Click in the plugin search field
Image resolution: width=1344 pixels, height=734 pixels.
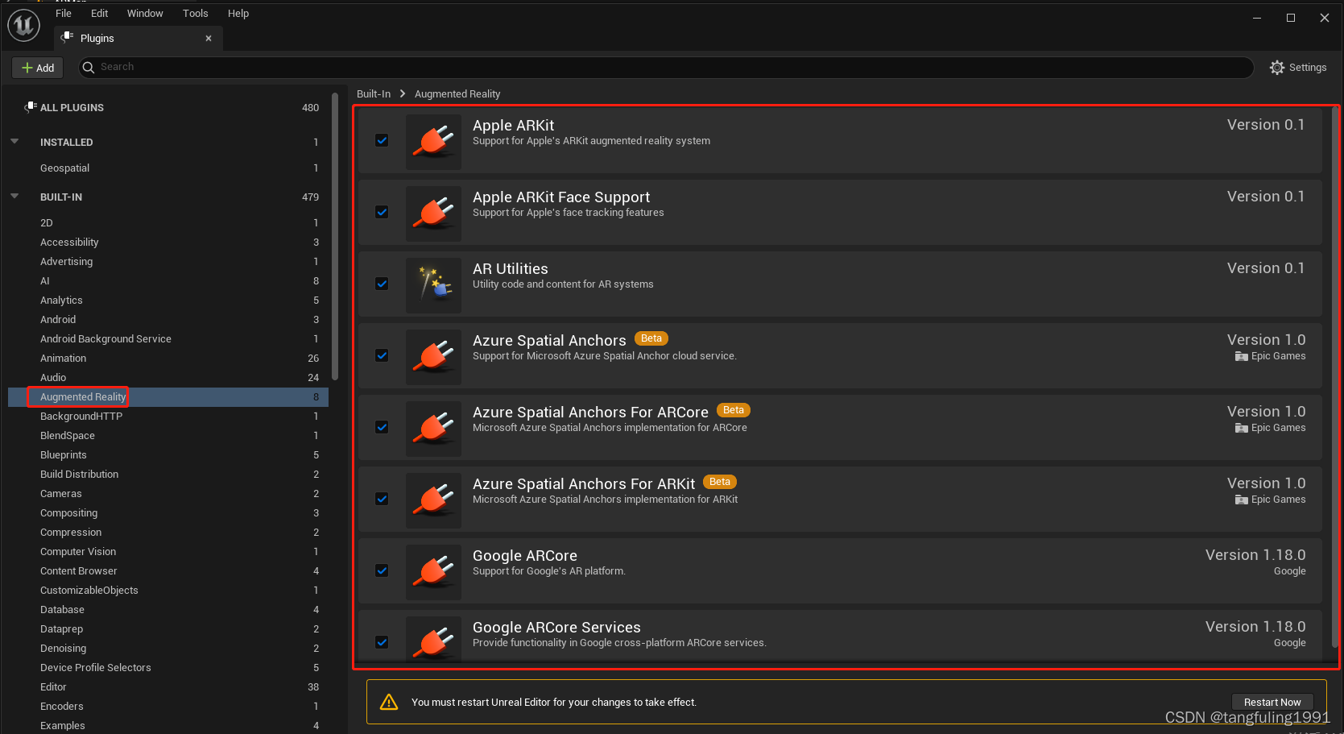pyautogui.click(x=666, y=67)
